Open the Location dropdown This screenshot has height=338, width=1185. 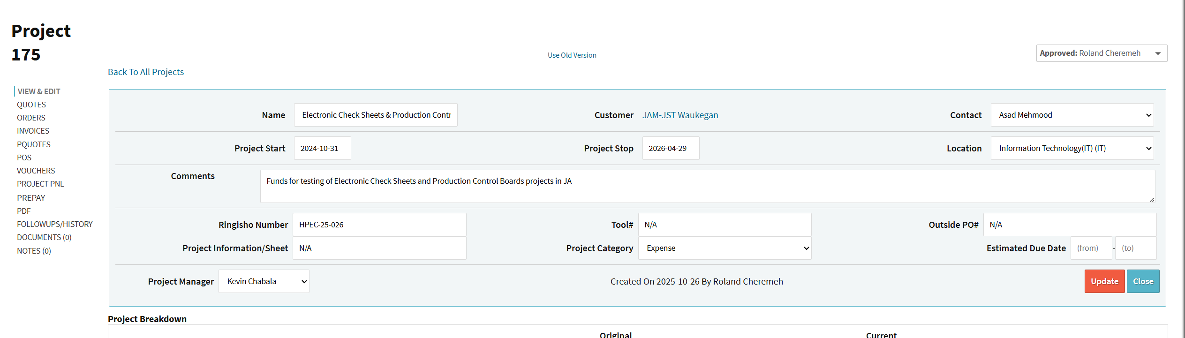point(1072,149)
